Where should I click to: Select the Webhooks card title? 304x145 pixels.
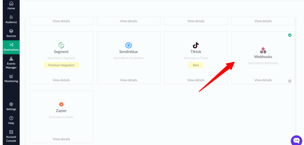(x=263, y=57)
